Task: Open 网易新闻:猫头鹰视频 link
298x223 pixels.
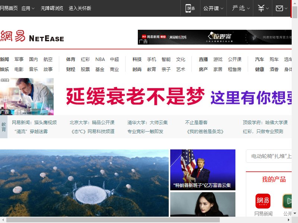Action: click(x=34, y=123)
